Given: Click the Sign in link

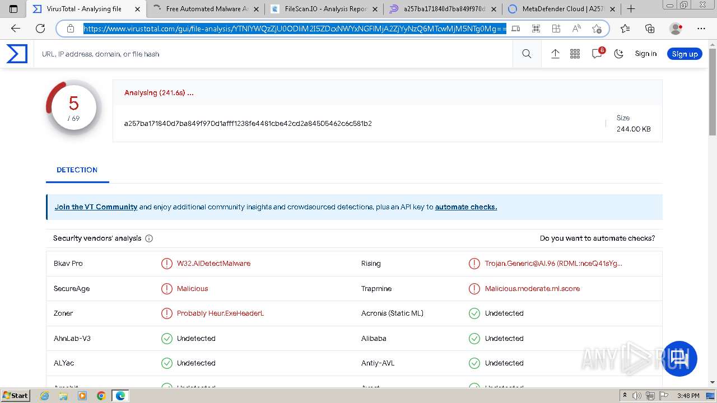Looking at the screenshot, I should tap(645, 54).
